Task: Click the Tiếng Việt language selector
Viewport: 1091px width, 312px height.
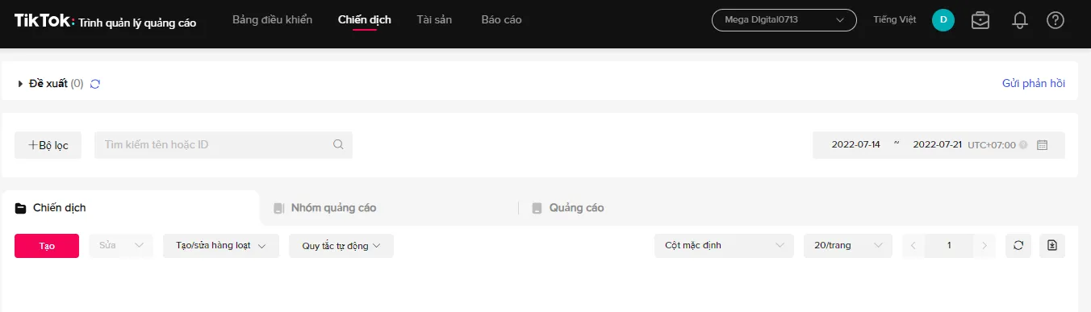Action: click(x=895, y=19)
